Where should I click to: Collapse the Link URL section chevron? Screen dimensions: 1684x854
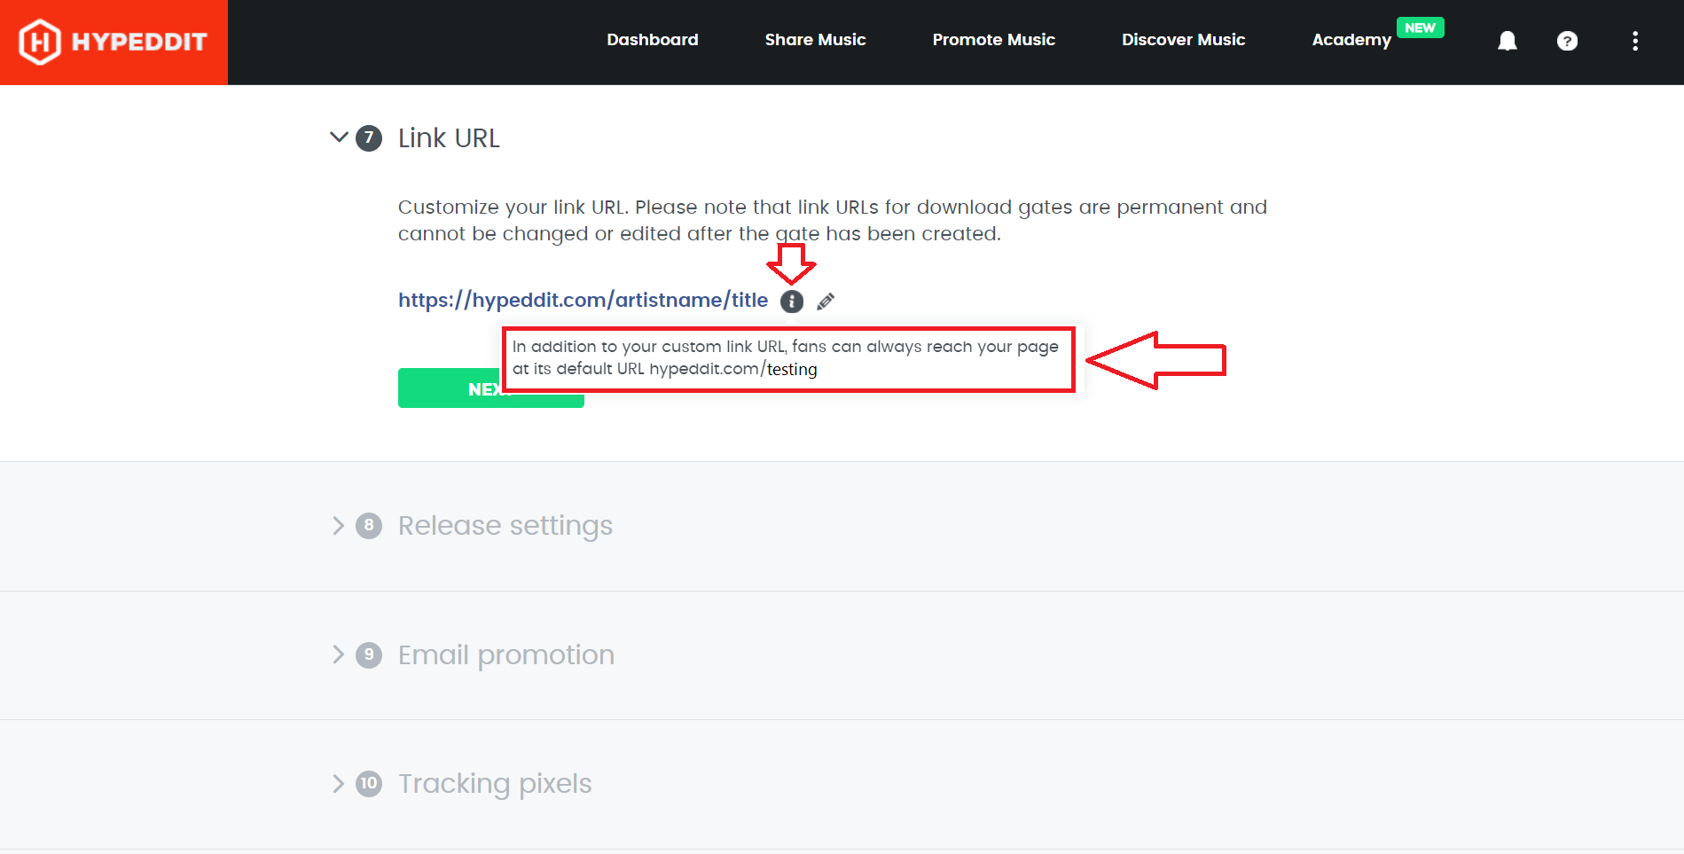(x=339, y=137)
